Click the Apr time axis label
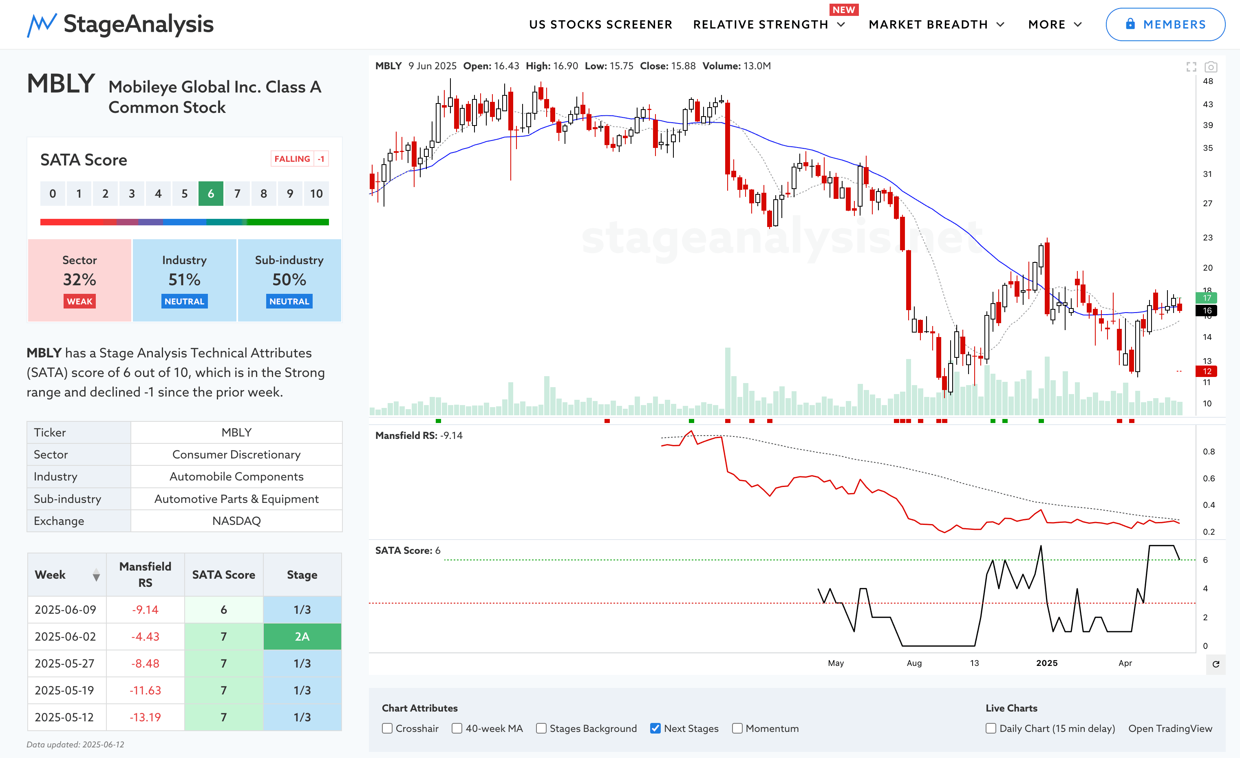1240x758 pixels. [x=1125, y=663]
